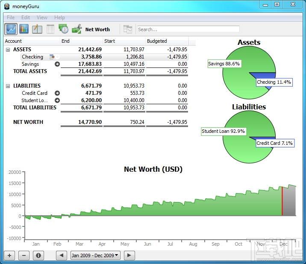
Task: Click the TOTAL LIABILITIES row label
Action: click(35, 108)
